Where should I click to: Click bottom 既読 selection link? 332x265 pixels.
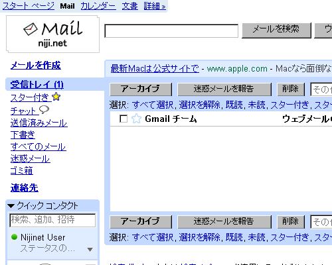click(x=234, y=237)
